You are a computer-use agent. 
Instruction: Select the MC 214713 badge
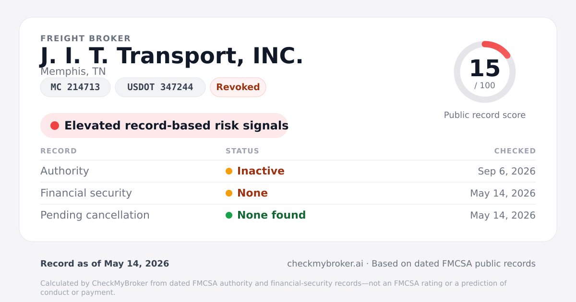pyautogui.click(x=75, y=87)
